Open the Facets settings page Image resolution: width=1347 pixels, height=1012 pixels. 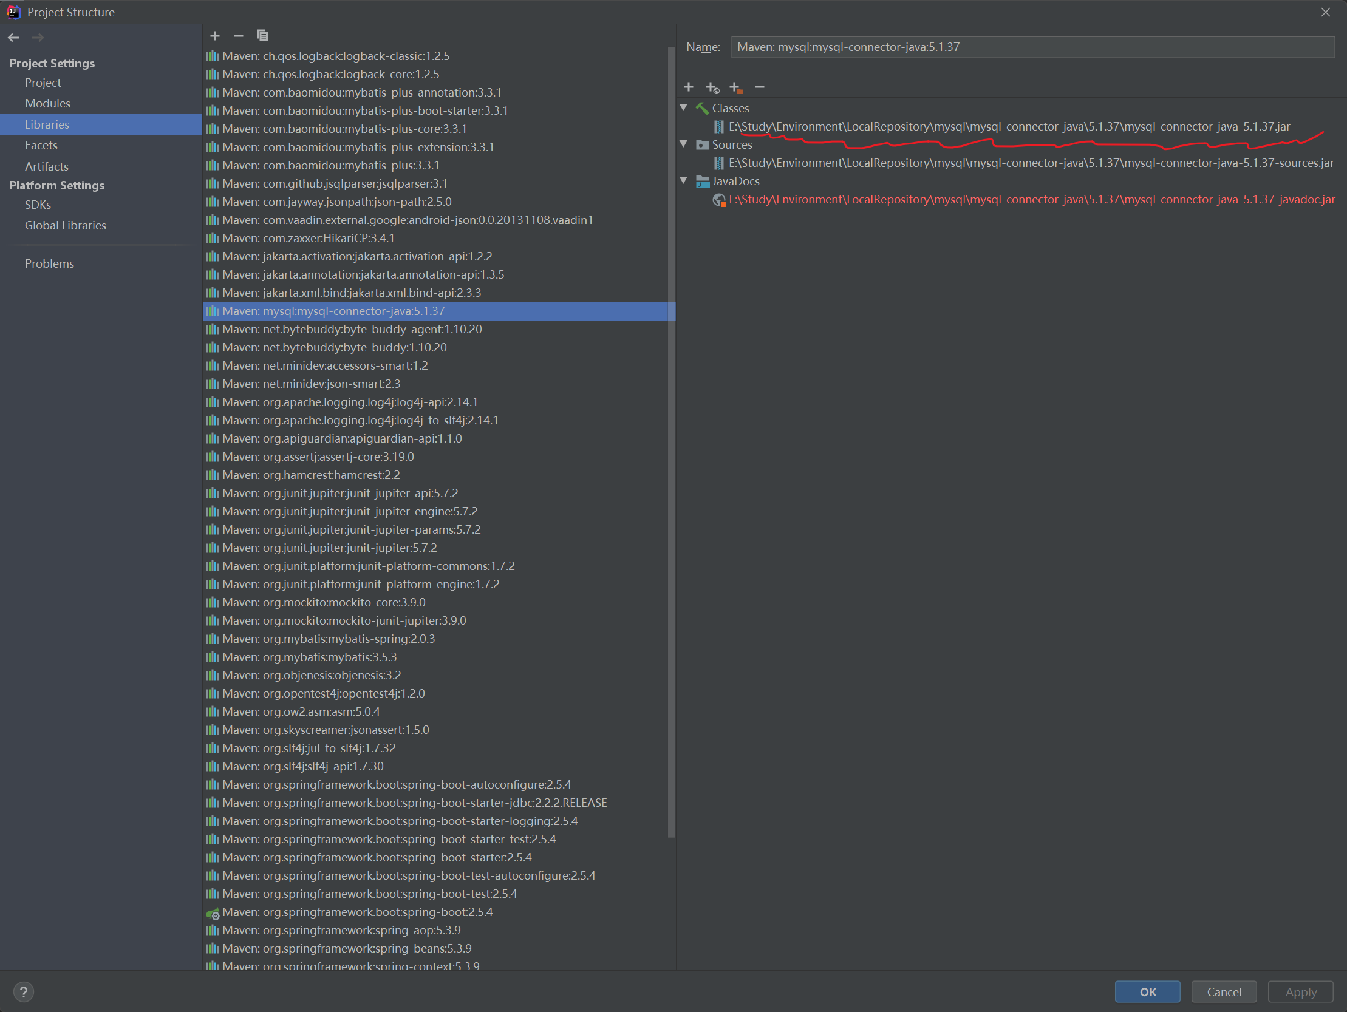tap(41, 145)
